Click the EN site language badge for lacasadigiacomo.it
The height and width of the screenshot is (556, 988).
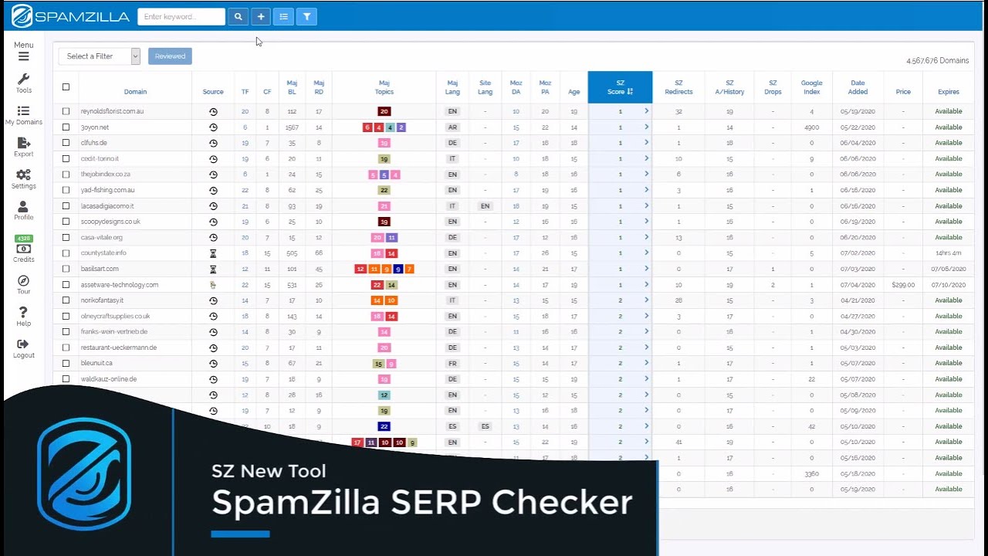[x=485, y=206]
